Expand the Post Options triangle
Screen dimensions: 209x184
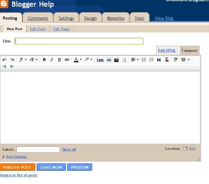[x=4, y=157]
